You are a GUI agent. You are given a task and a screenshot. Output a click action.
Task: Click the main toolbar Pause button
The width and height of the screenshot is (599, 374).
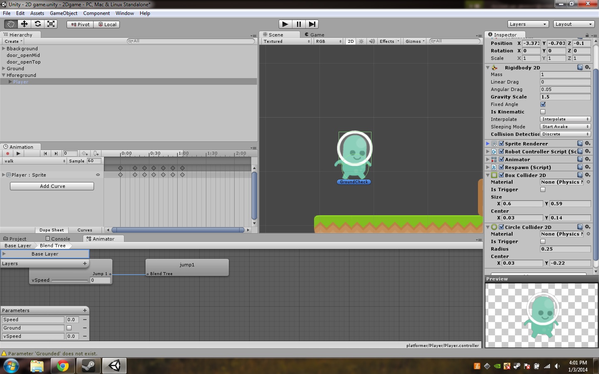[299, 24]
